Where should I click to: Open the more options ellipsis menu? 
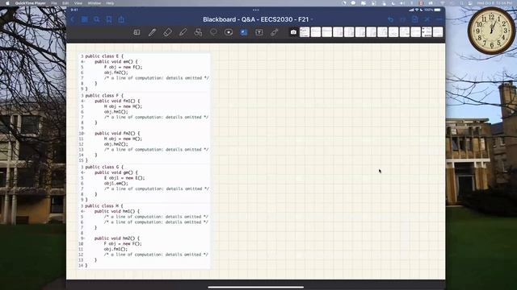point(439,19)
